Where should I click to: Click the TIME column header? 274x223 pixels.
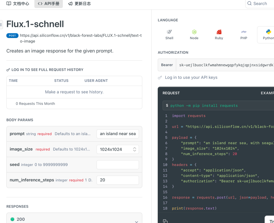(13, 81)
